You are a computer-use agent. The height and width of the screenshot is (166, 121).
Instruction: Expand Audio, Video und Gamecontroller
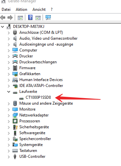[x=9, y=39]
